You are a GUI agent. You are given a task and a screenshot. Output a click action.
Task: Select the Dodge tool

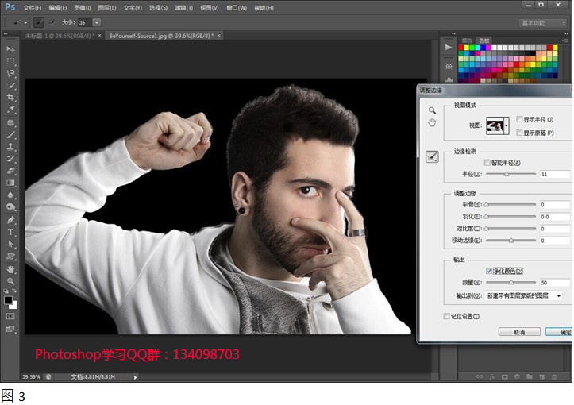click(x=10, y=207)
